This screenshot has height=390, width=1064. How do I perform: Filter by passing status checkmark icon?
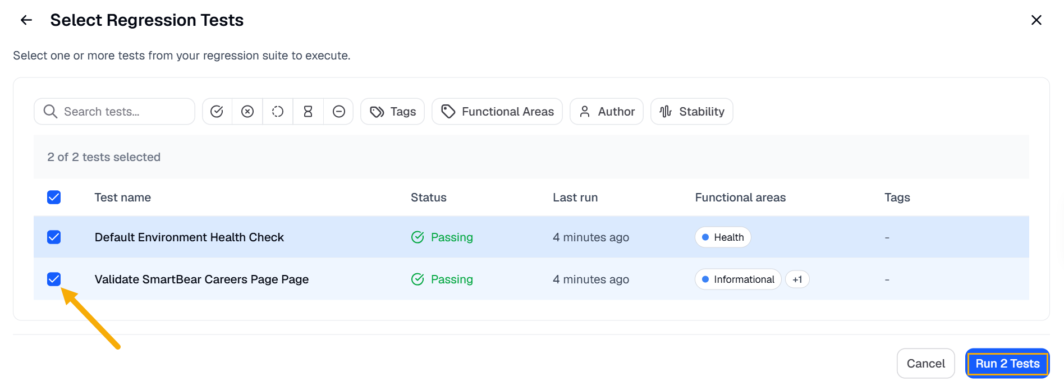[x=217, y=112]
